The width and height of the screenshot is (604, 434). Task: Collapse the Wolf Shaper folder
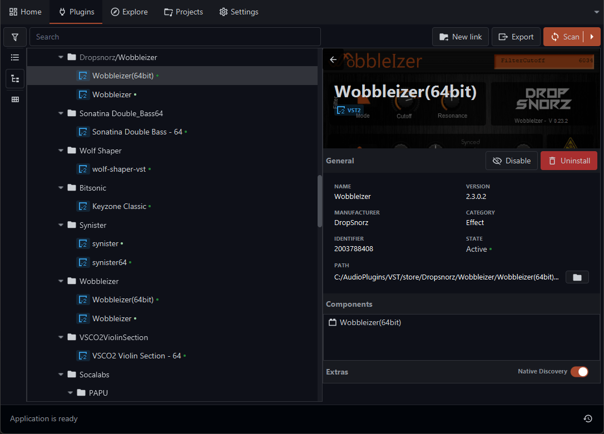click(x=61, y=151)
